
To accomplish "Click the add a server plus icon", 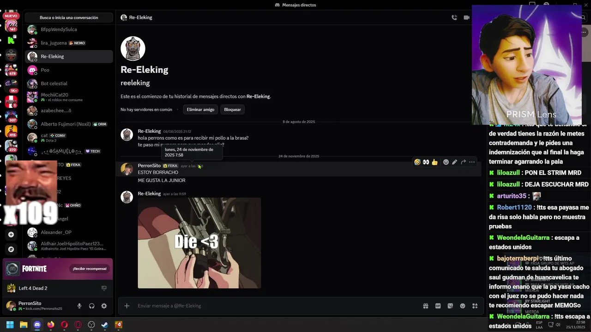I will [12, 234].
